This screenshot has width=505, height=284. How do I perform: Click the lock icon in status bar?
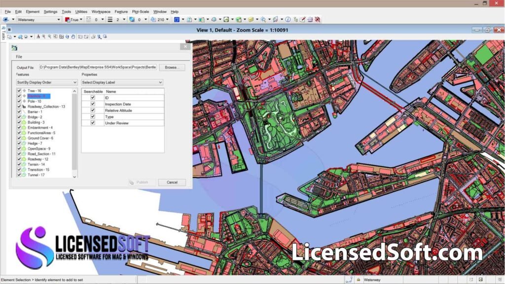[358, 280]
